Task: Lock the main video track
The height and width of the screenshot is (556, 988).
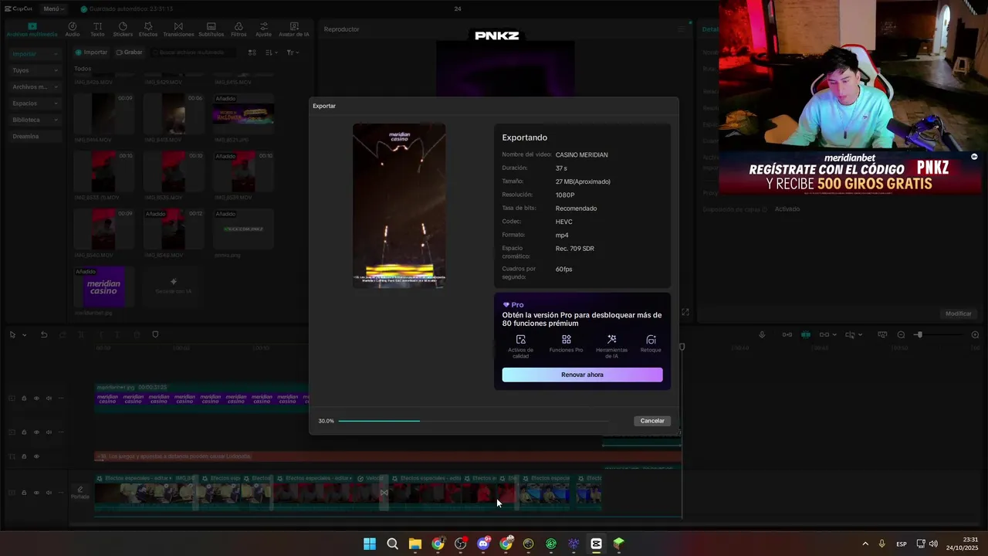Action: (24, 493)
